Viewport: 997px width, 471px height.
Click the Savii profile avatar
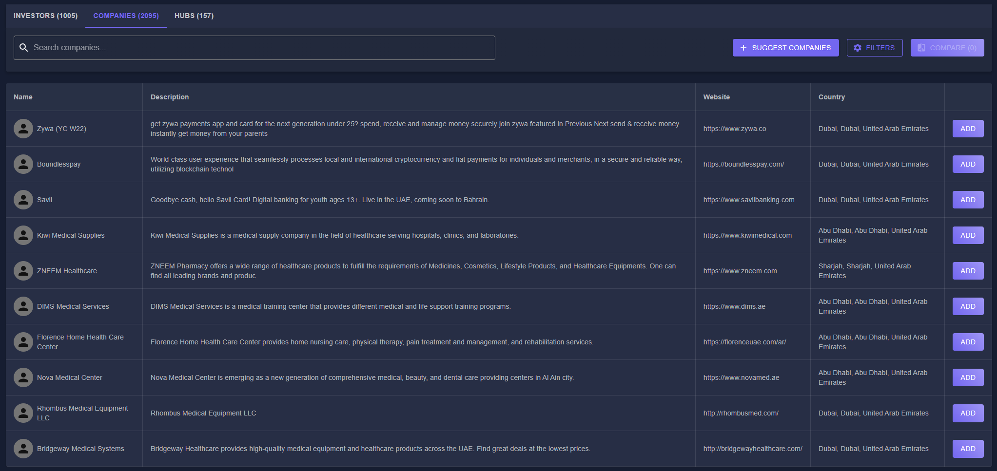23,200
